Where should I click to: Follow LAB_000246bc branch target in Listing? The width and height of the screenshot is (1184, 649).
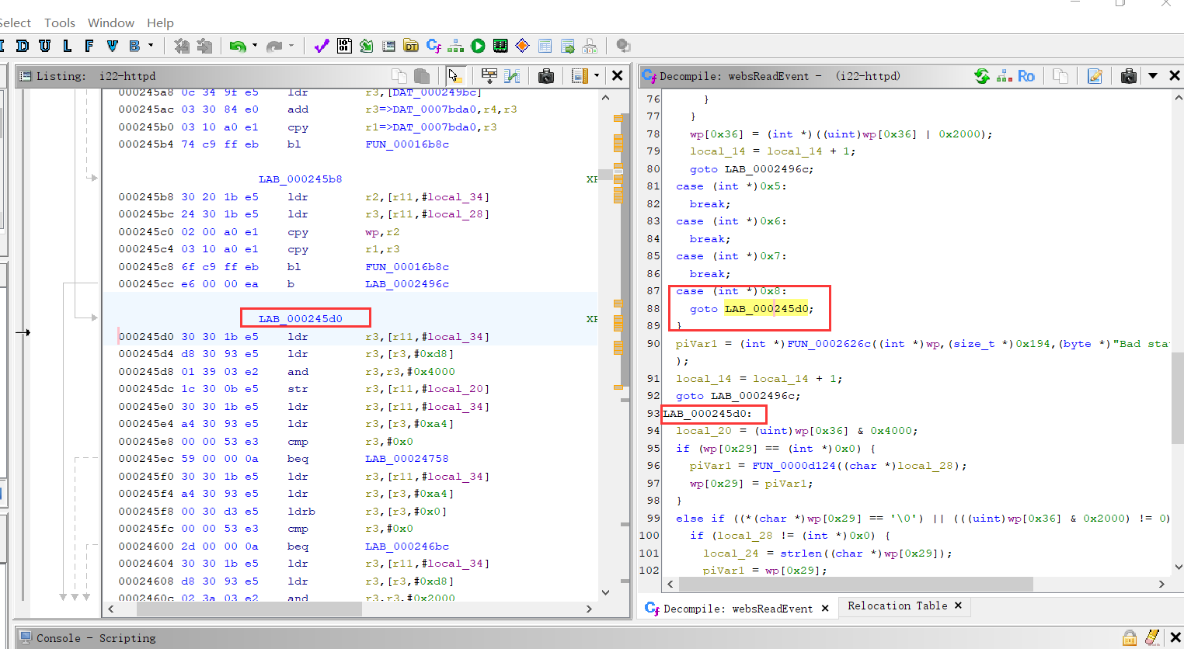[407, 547]
